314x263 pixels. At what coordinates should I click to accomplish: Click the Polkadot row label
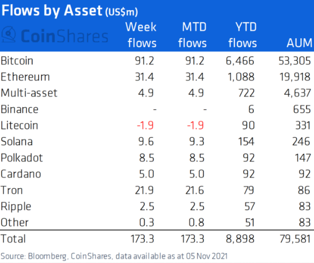tap(22, 158)
